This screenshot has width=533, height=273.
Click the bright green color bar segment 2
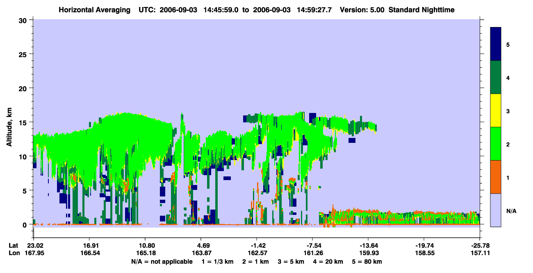point(496,144)
